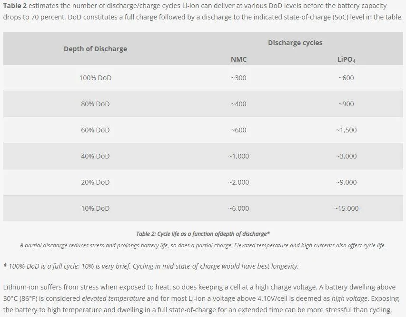
Task: Click the bold 'Table 2' text in intro
Action: click(15, 6)
